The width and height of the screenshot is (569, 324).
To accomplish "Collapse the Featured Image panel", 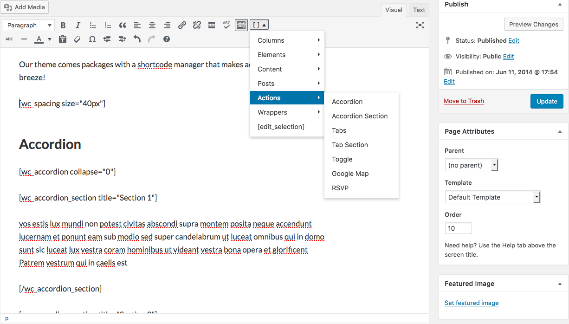I will 560,284.
